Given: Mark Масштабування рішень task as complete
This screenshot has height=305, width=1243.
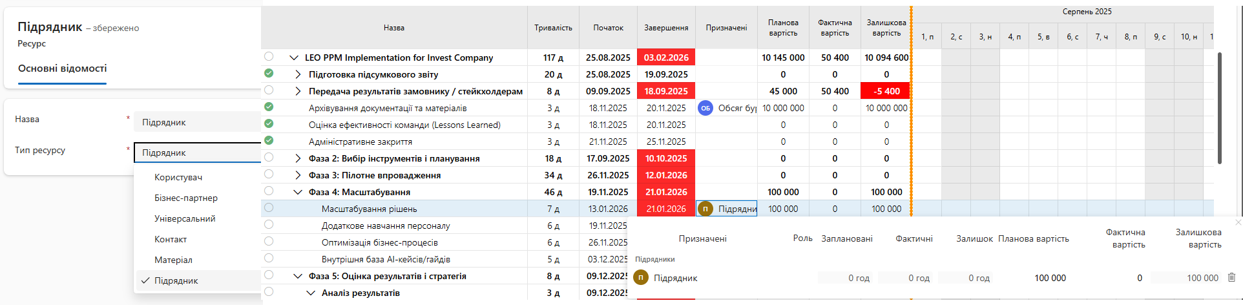Looking at the screenshot, I should click(x=269, y=207).
